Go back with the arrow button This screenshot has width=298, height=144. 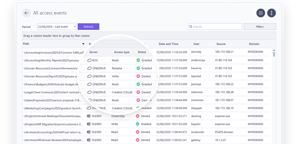tap(26, 13)
